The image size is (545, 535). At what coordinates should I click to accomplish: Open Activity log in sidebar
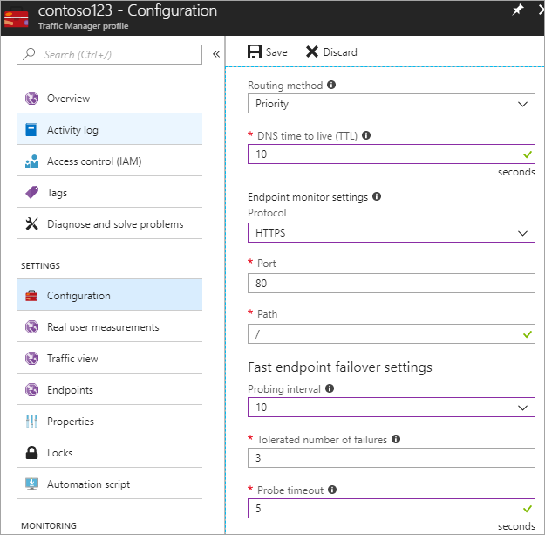pos(109,129)
